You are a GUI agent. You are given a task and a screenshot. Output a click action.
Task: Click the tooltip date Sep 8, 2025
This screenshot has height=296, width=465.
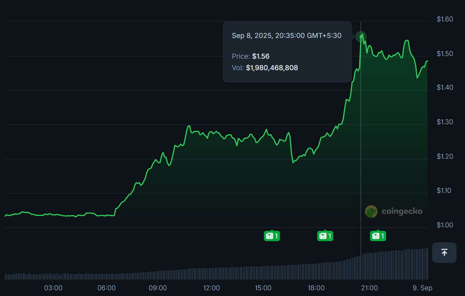coord(251,36)
